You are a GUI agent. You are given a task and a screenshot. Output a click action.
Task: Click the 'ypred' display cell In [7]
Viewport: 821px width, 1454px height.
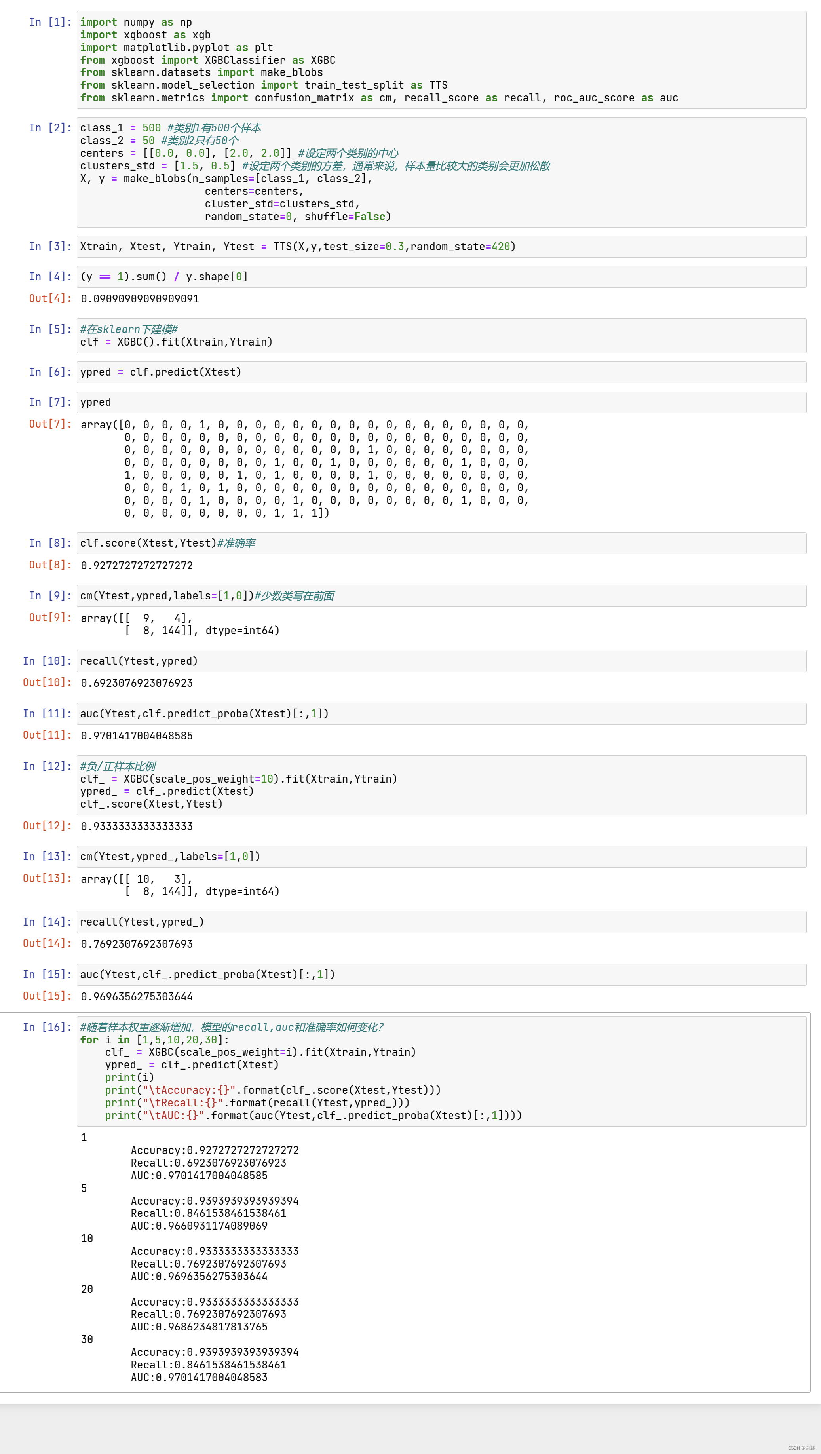click(441, 402)
